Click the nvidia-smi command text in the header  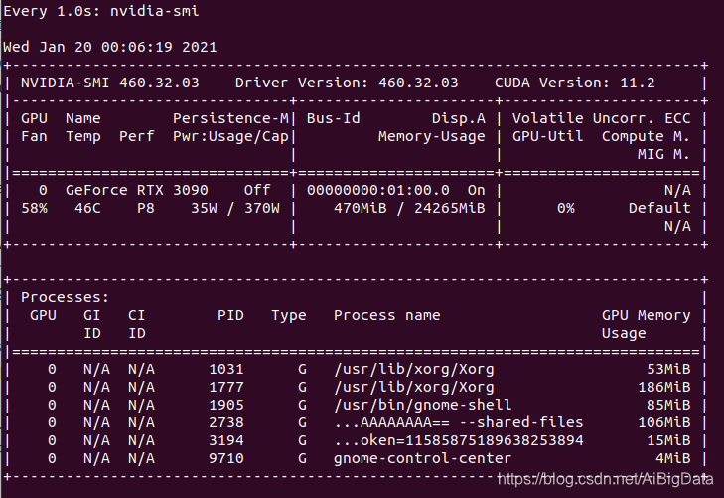pos(154,11)
